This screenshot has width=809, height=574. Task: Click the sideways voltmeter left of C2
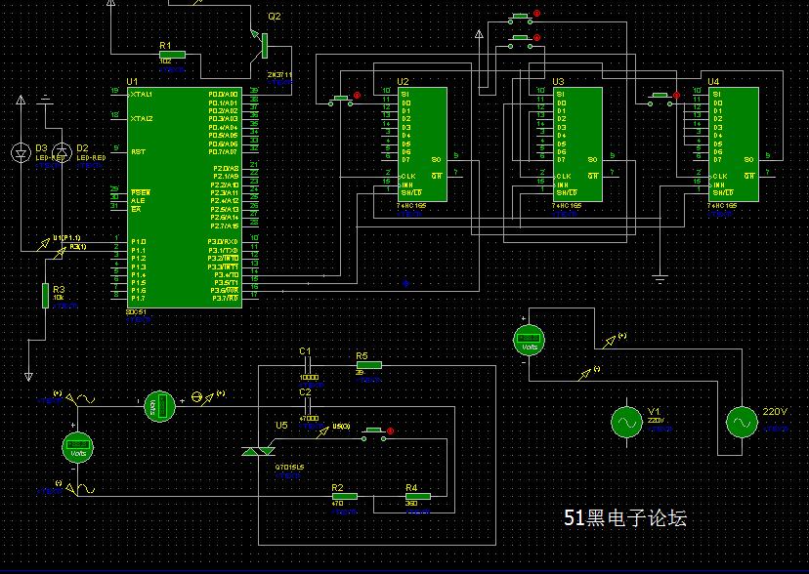pos(159,406)
